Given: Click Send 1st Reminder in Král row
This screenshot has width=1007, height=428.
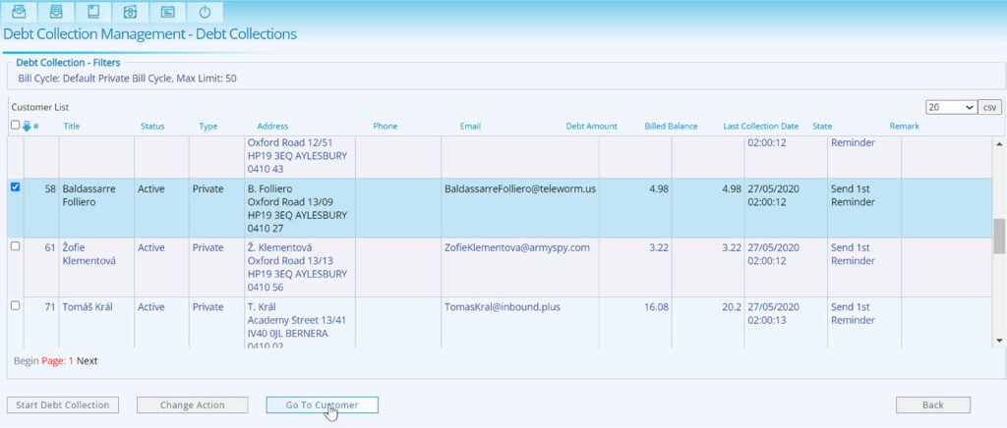Looking at the screenshot, I should coord(853,313).
